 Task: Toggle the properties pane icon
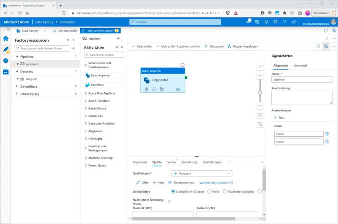(x=326, y=46)
